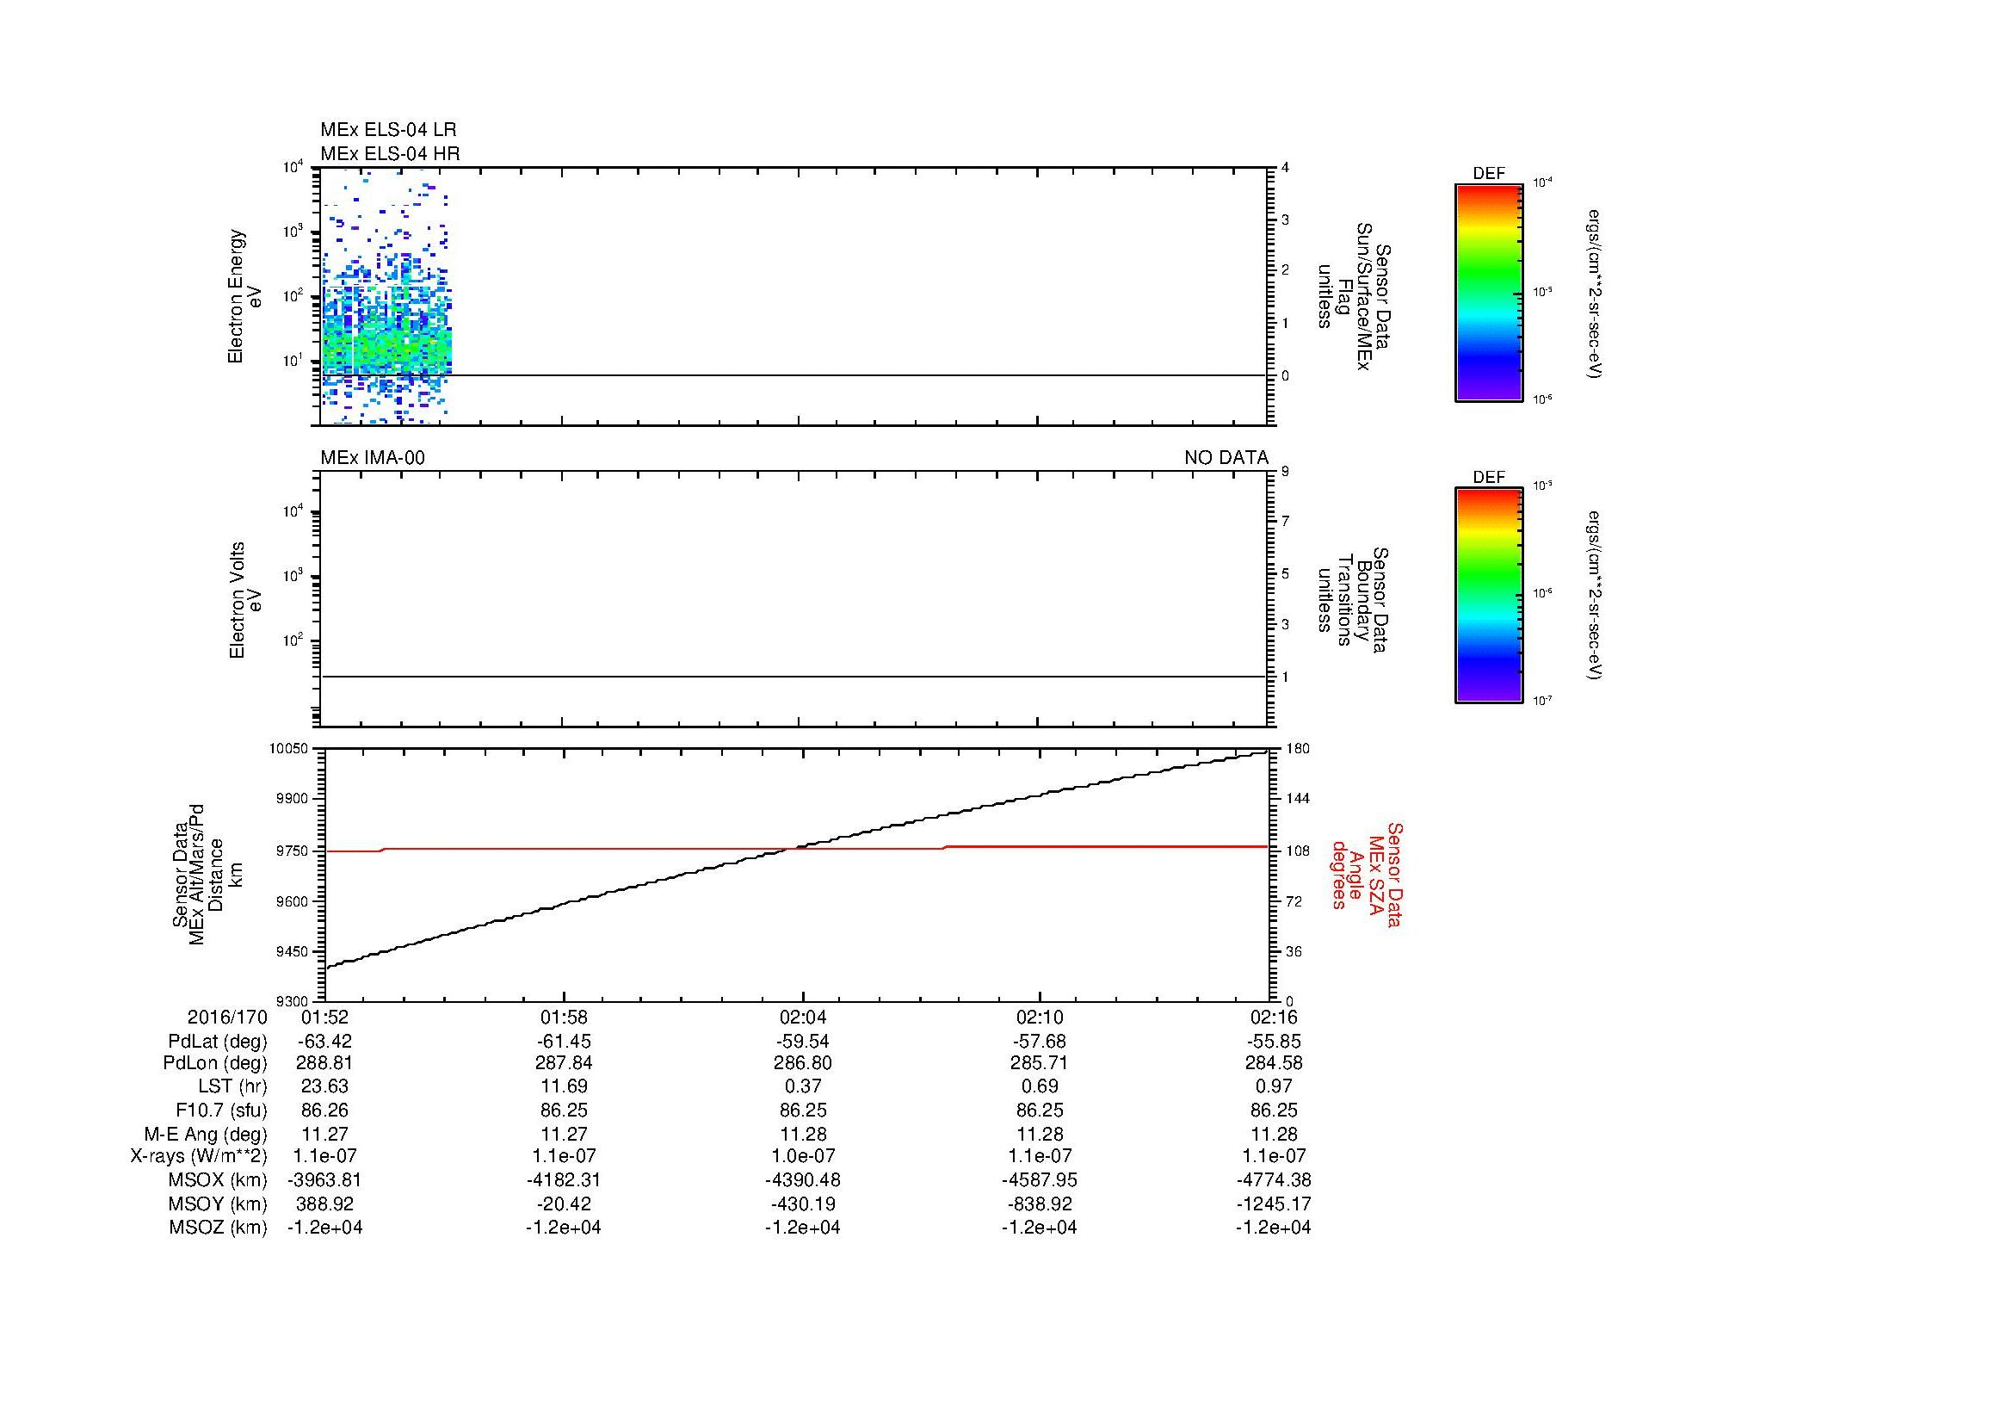Click the boundary axis tick '9'
The image size is (2013, 1423).
1285,471
